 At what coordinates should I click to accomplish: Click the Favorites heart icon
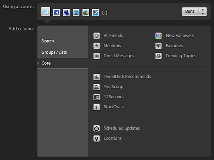[x=159, y=46]
